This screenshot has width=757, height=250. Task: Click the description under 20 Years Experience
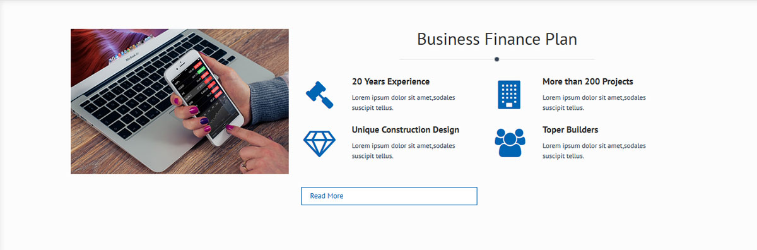tap(404, 102)
